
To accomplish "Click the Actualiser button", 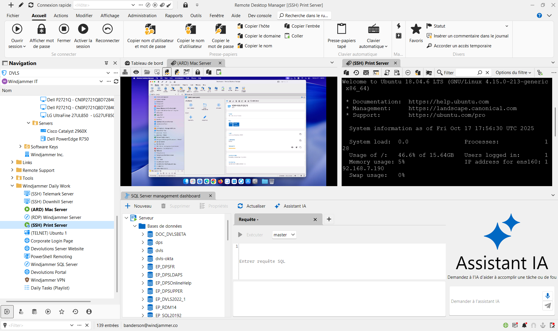I will (252, 206).
